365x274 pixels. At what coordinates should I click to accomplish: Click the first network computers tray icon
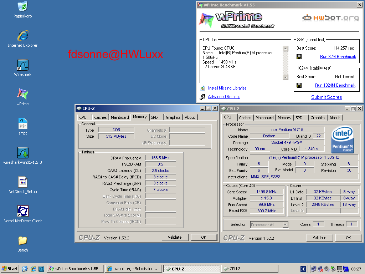click(314, 269)
